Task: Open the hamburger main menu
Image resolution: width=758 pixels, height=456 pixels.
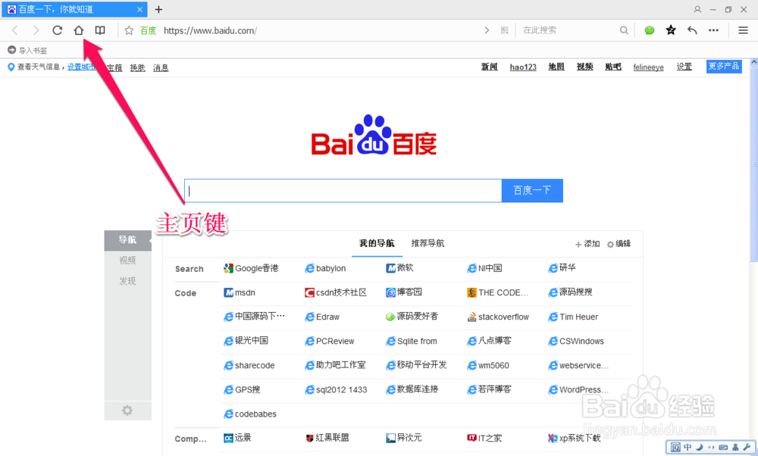Action: click(x=743, y=30)
